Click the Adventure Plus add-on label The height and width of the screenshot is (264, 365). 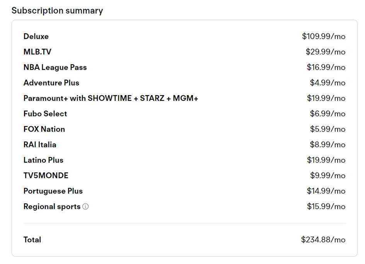[x=51, y=83]
